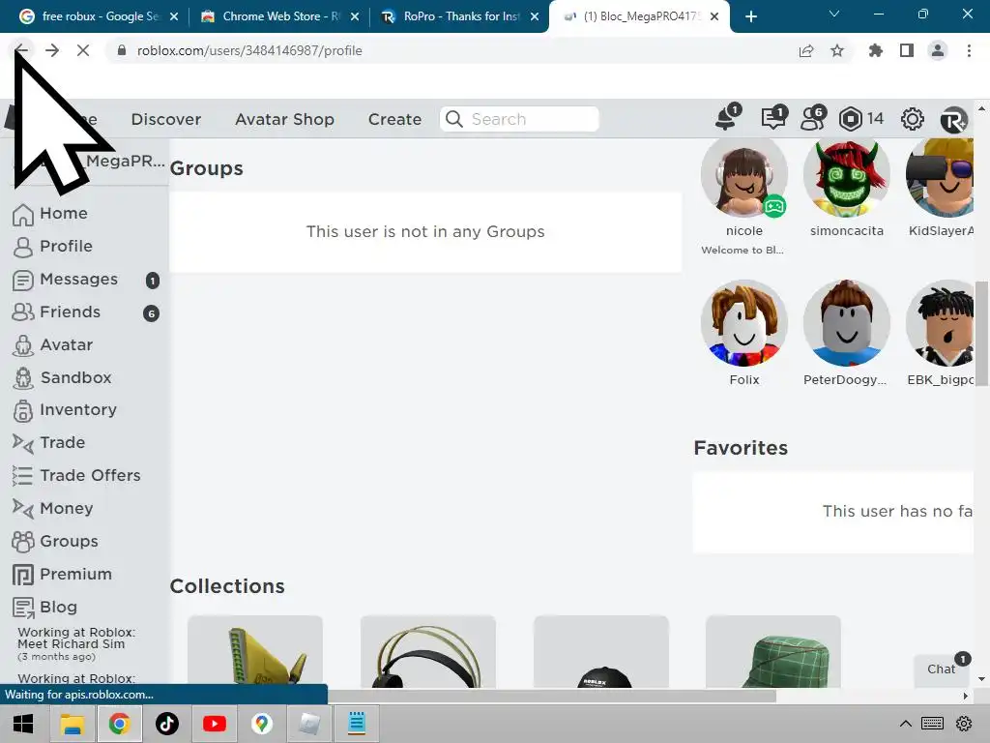Switch to the RoPro Thanks tab
Image resolution: width=990 pixels, height=743 pixels.
(x=459, y=16)
